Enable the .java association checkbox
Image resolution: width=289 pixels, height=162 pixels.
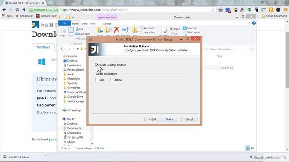[97, 80]
